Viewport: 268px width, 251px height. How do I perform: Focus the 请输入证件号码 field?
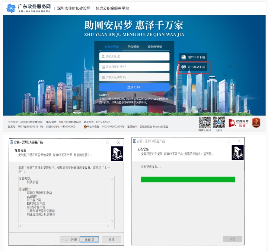(x=134, y=77)
